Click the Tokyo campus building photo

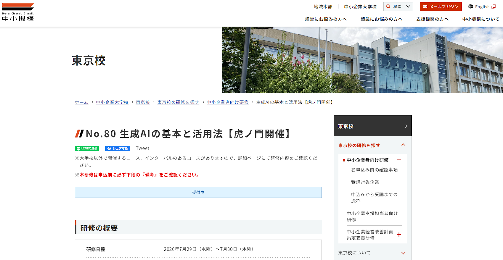pyautogui.click(x=362, y=60)
